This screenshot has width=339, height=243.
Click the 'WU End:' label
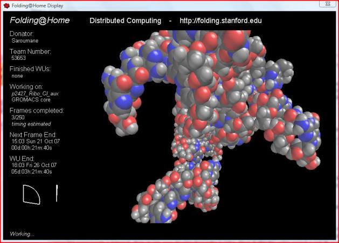(22, 158)
